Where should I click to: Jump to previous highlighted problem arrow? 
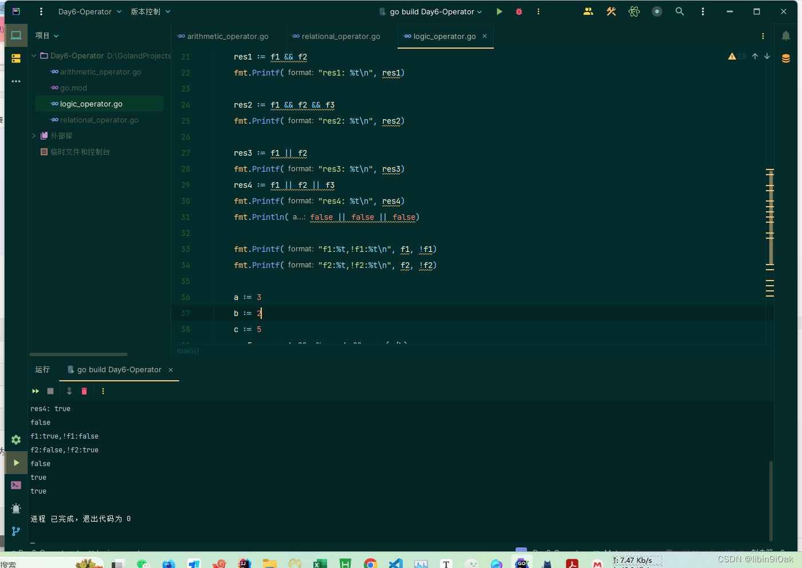coord(755,56)
